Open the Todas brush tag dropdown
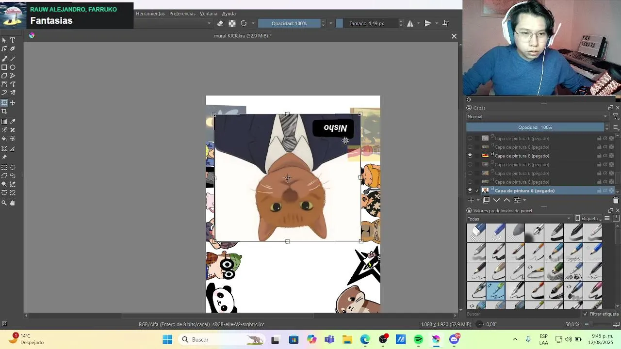The width and height of the screenshot is (621, 349). pyautogui.click(x=519, y=219)
